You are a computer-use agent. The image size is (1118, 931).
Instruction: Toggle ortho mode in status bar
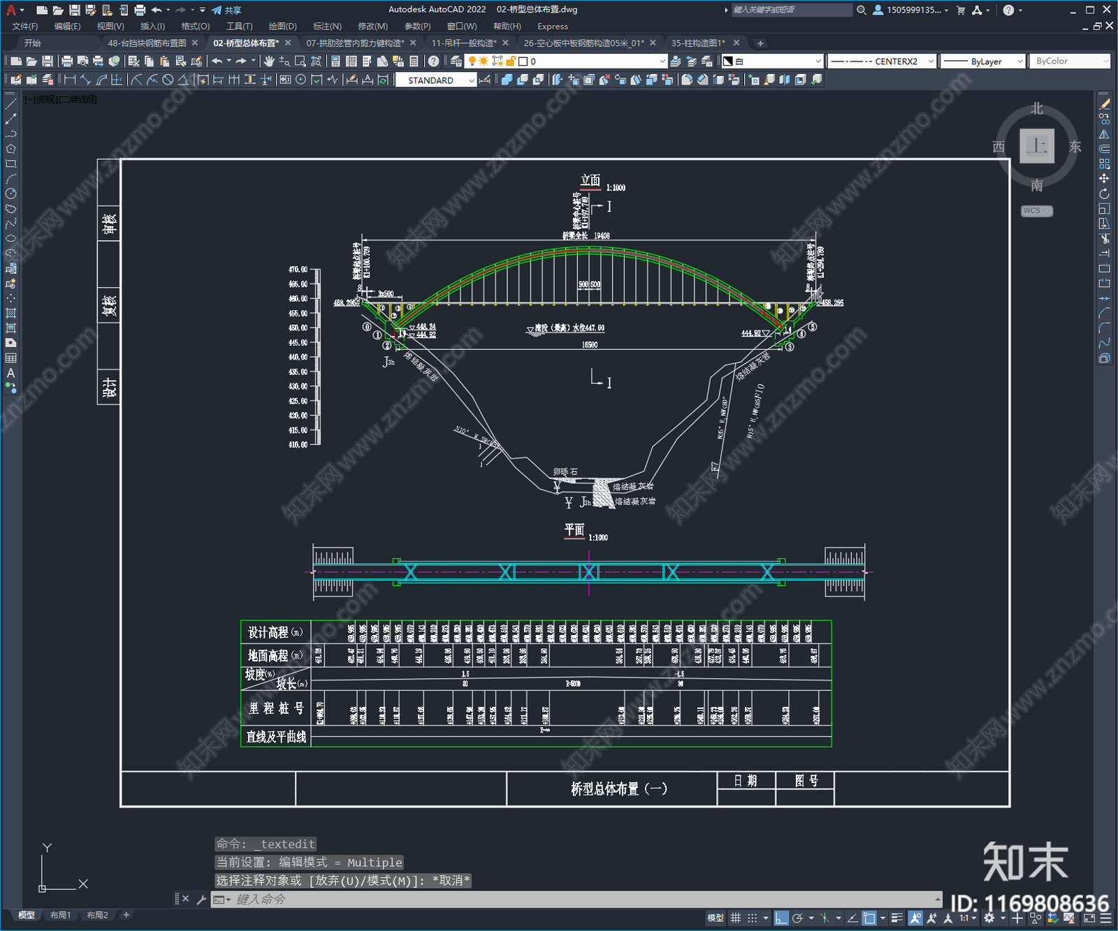pos(781,918)
